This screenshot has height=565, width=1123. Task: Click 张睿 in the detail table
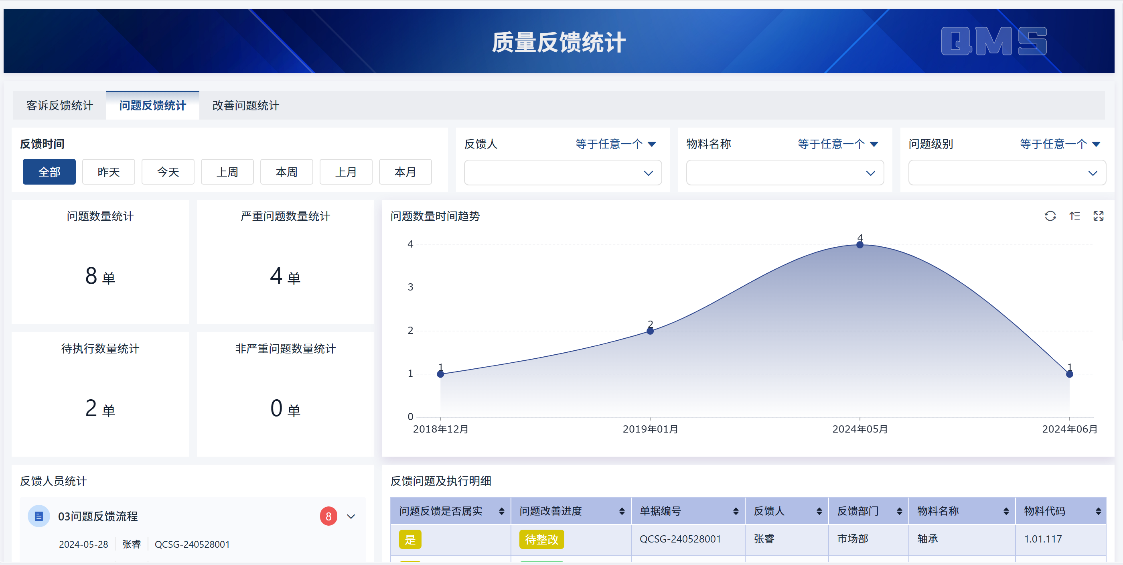point(764,539)
